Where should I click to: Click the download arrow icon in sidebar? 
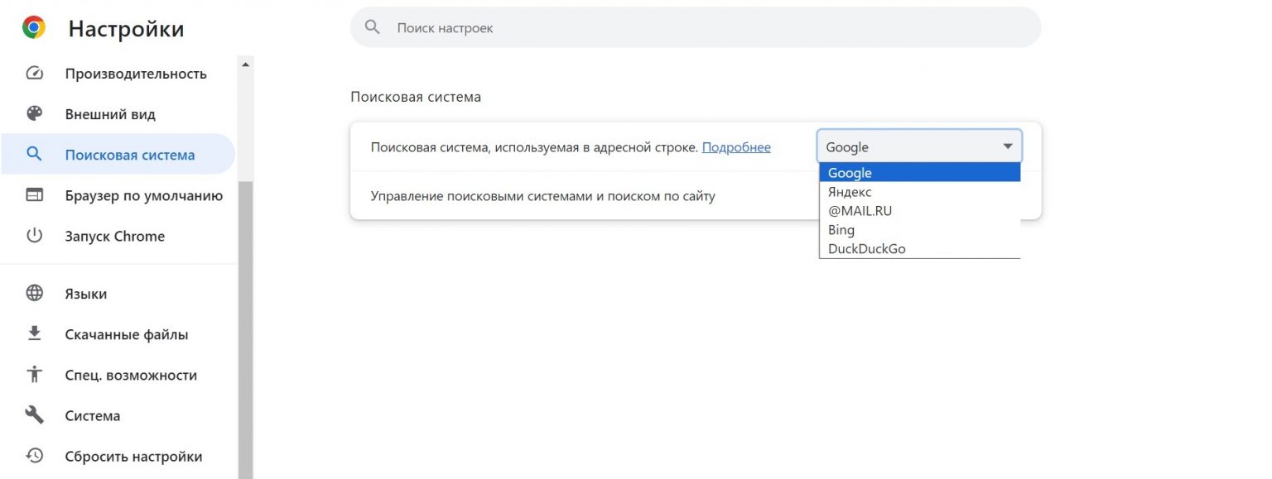tap(34, 334)
